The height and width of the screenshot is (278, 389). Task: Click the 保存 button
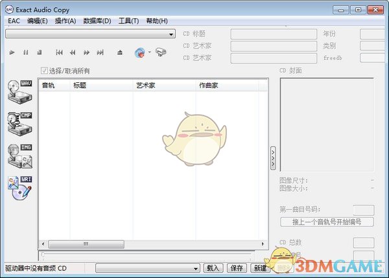click(237, 268)
